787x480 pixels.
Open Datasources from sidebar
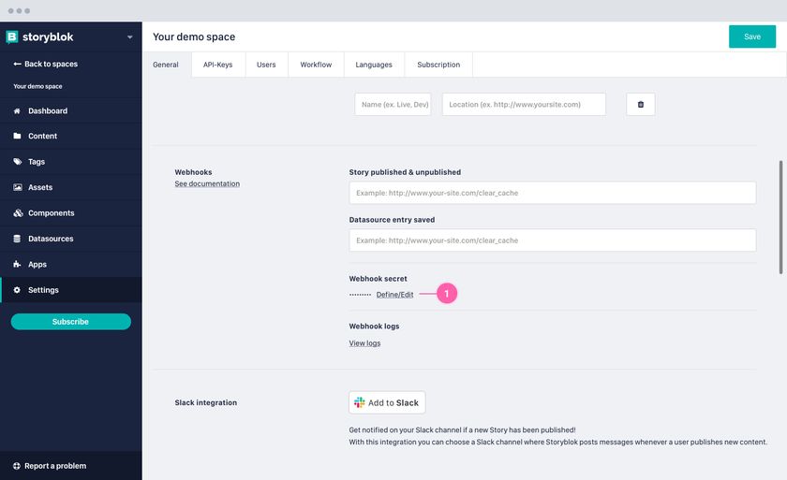coord(71,239)
